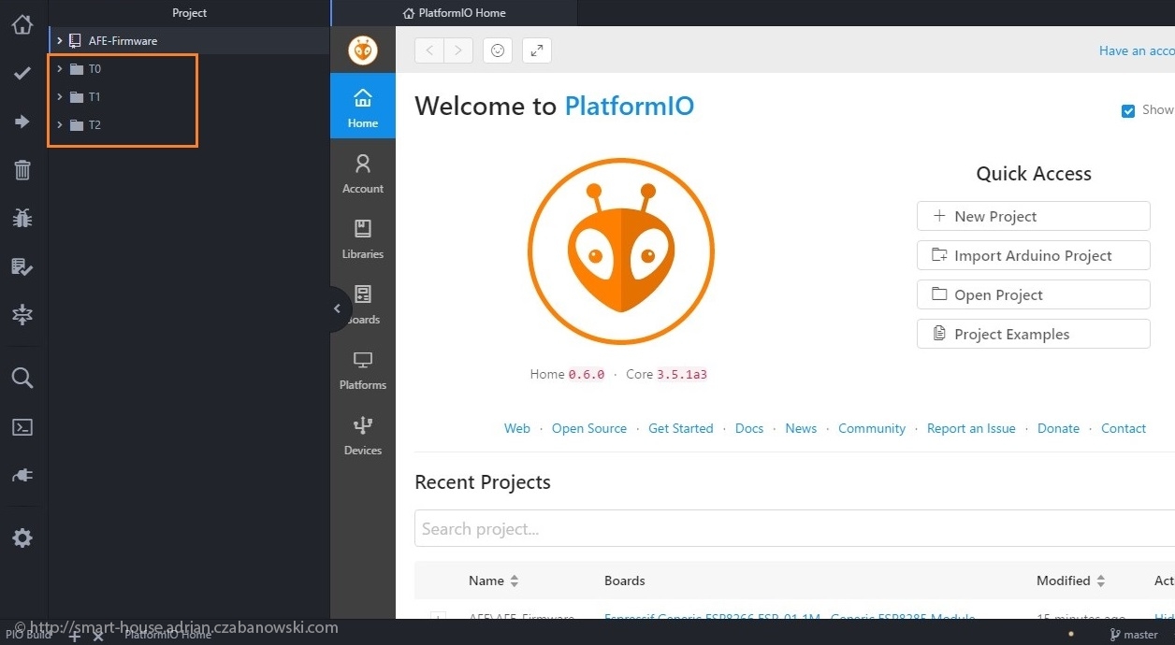Focus the Search project field
The width and height of the screenshot is (1175, 645).
point(794,528)
